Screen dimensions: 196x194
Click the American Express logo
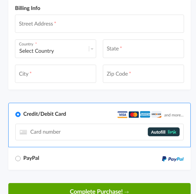pos(145,114)
